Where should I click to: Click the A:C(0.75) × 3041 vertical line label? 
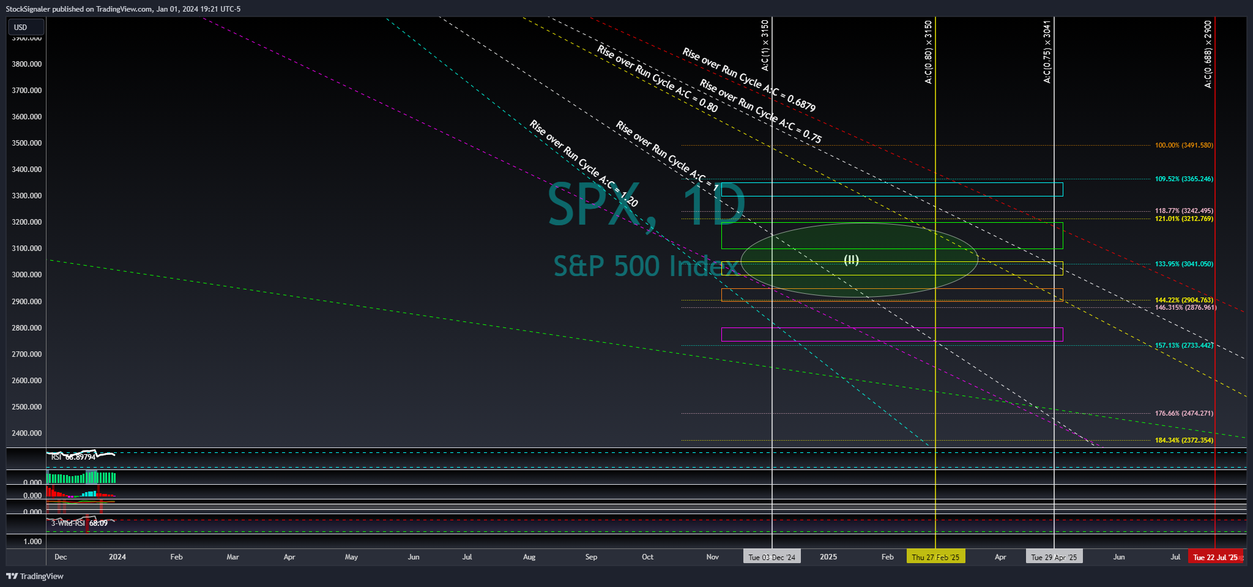point(1047,52)
